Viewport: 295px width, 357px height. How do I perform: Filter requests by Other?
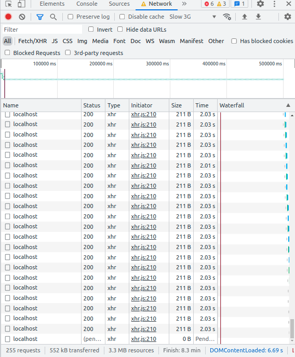[x=216, y=41]
